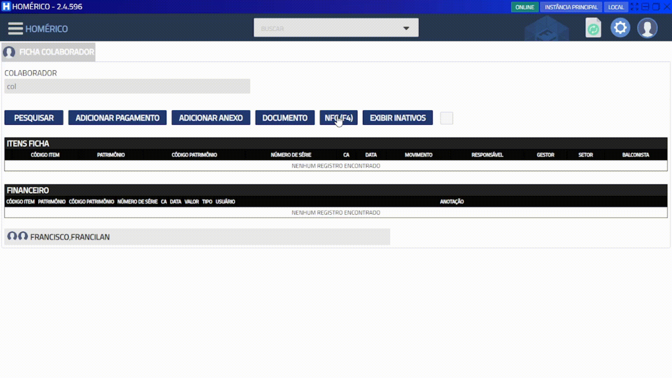Open settings via the gear icon

(x=620, y=28)
